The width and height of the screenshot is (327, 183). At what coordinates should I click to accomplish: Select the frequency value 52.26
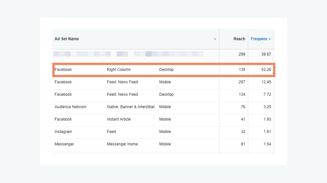266,70
